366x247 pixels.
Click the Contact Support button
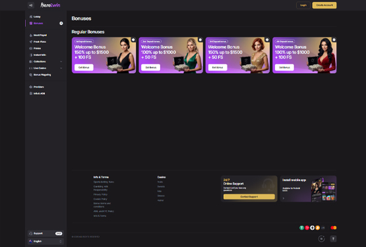pyautogui.click(x=249, y=197)
